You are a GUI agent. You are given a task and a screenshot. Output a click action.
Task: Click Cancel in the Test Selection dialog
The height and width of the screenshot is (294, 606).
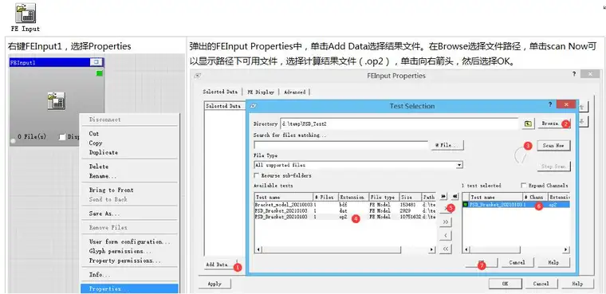pos(517,262)
